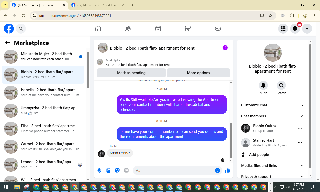Attach a photo file icon
Screen dimensions: 320x192
click(108, 170)
